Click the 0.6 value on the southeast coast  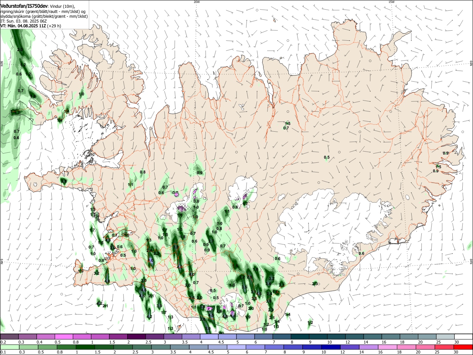tap(361, 253)
